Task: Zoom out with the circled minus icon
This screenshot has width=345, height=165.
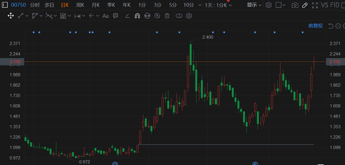Action: [338, 26]
